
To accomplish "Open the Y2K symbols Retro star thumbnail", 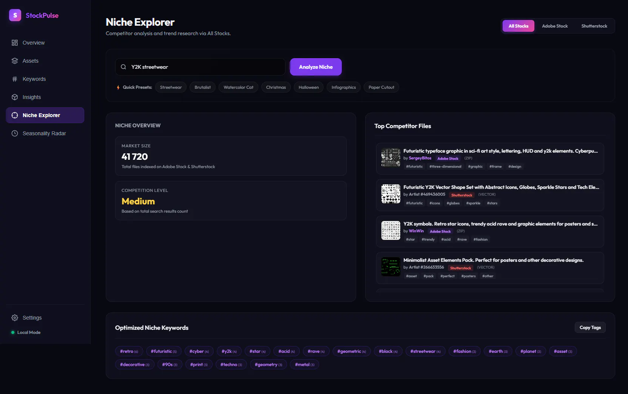I will click(391, 230).
